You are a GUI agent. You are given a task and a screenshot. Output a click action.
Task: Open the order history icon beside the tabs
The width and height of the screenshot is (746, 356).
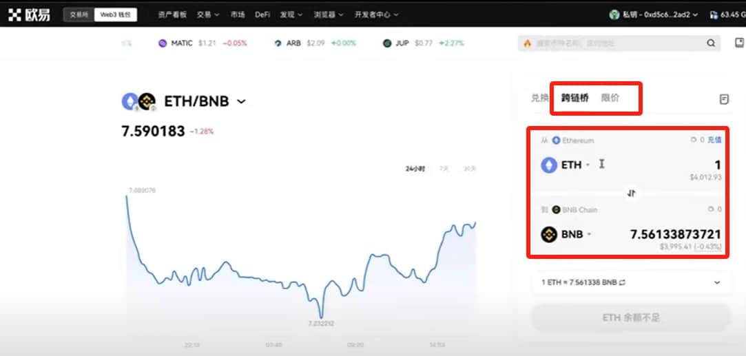tap(724, 99)
